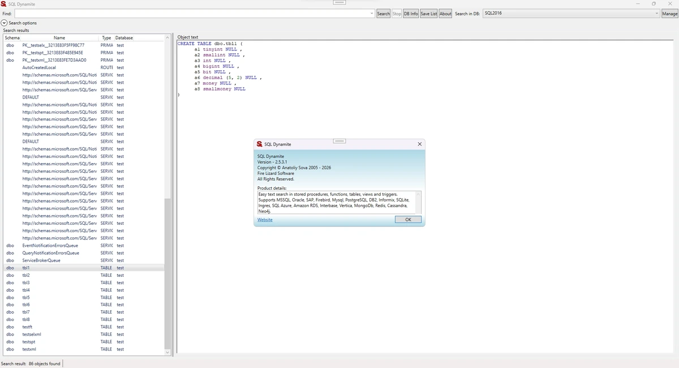Click OK in the About dialog

pyautogui.click(x=408, y=220)
